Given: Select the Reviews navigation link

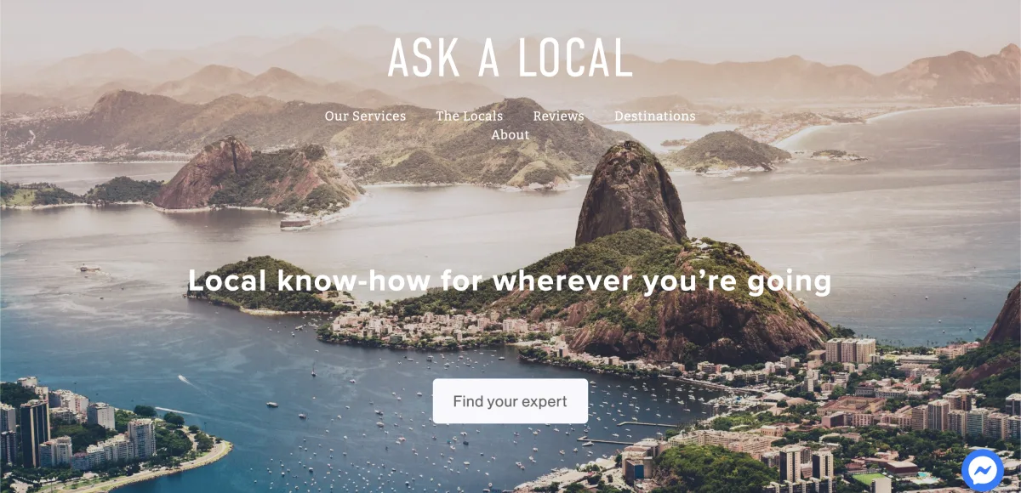Looking at the screenshot, I should (x=558, y=116).
